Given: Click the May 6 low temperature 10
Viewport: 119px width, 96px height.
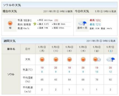Looking at the screenshot, I should point(97,72).
